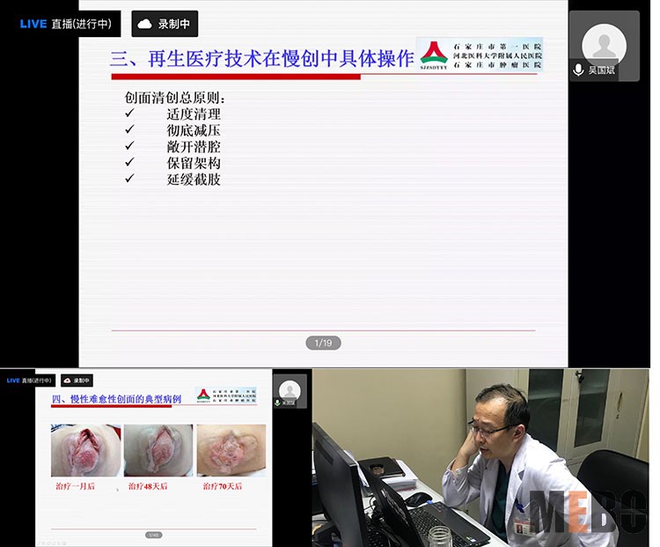Image resolution: width=660 pixels, height=547 pixels.
Task: Click slide title 四、慢性难愈性创面的典型病例
Action: (x=116, y=399)
